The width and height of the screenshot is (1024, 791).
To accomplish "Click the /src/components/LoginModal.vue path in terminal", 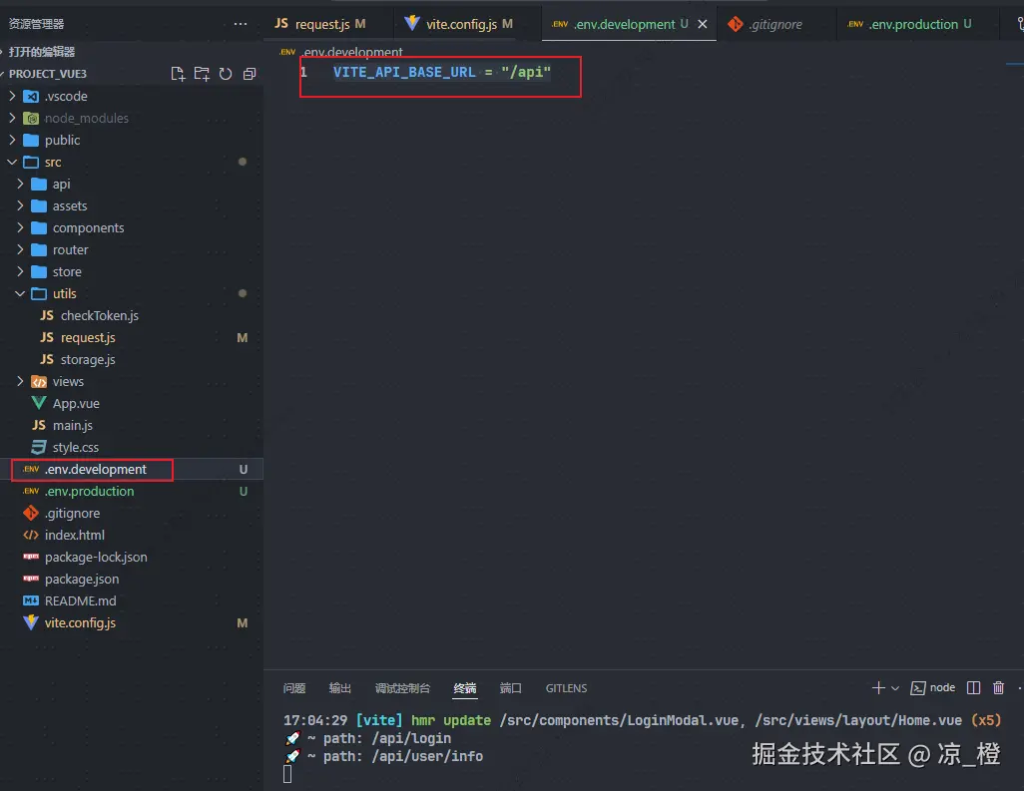I will coord(619,720).
